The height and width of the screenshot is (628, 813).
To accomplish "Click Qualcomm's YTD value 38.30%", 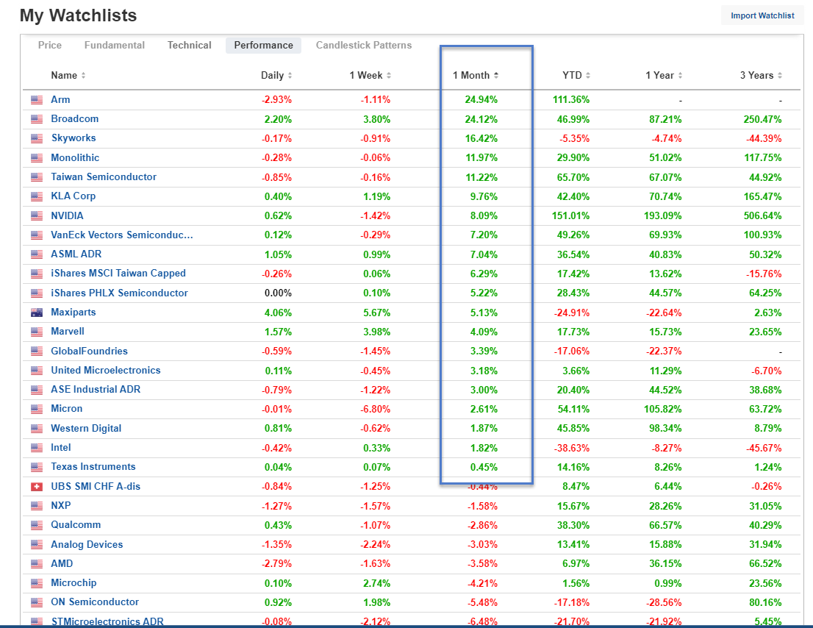I will tap(573, 525).
